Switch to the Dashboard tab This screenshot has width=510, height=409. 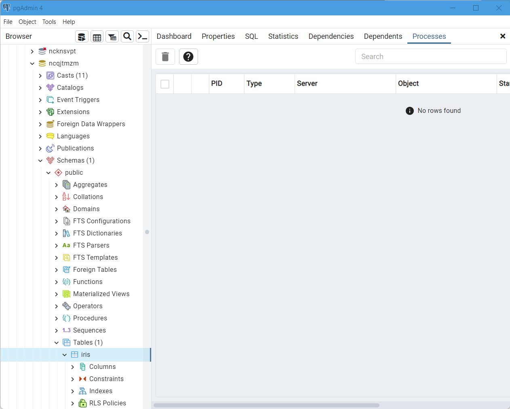(x=174, y=36)
